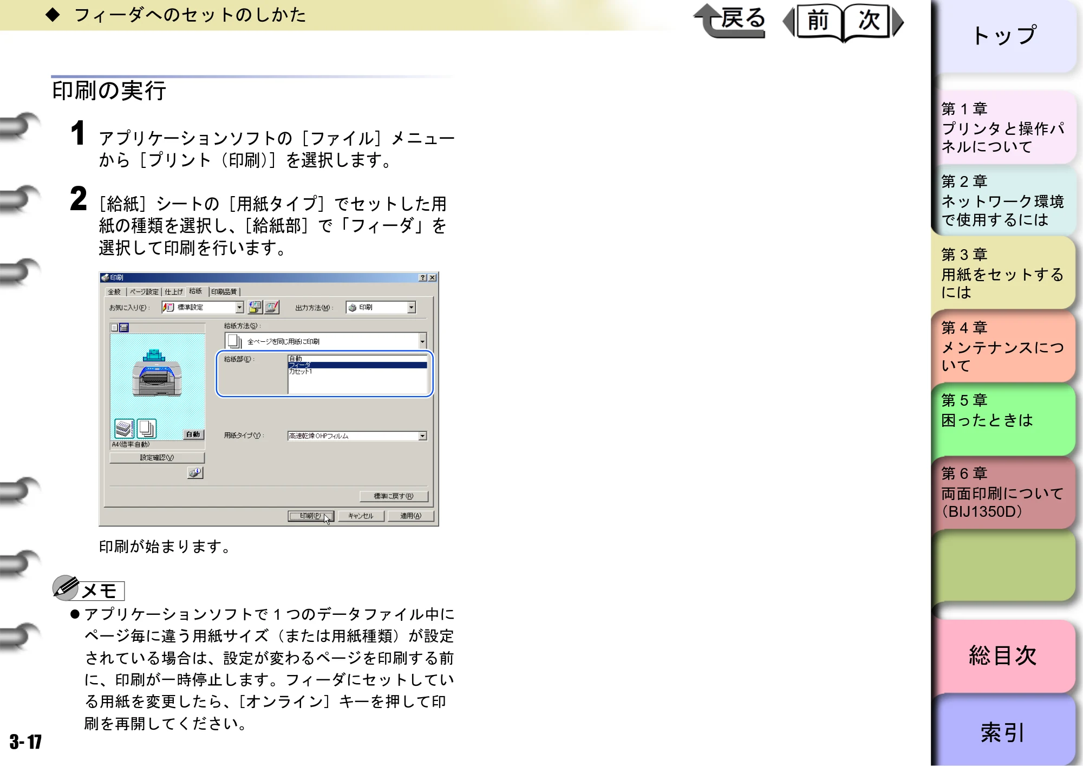
Task: Open printer information icon button
Action: [x=195, y=473]
